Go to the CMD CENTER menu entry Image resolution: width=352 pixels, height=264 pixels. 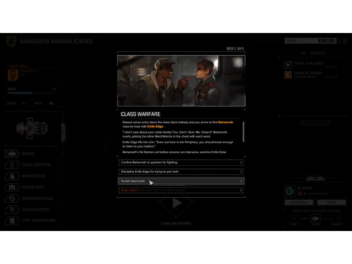click(36, 165)
